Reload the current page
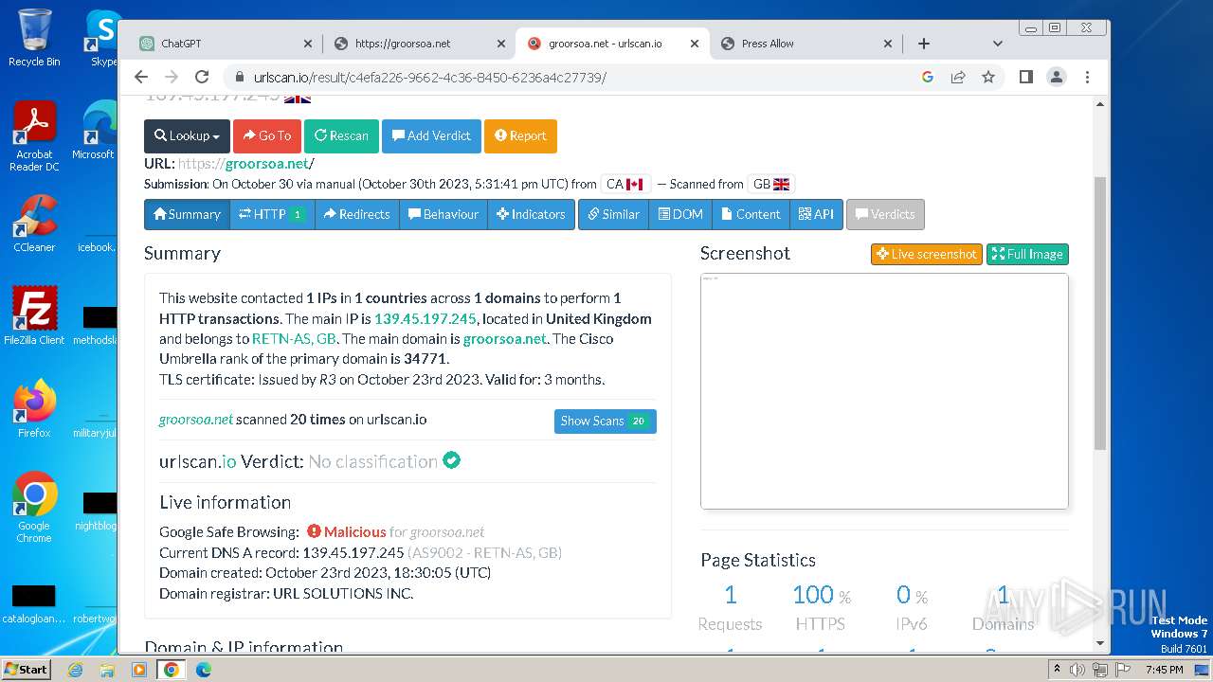This screenshot has width=1213, height=682. tap(202, 78)
